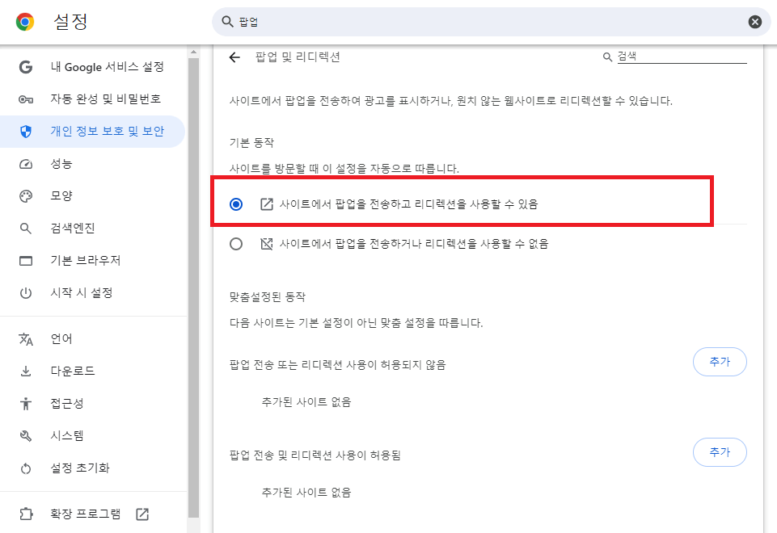Add a site allowed to send pop-ups
Image resolution: width=777 pixels, height=533 pixels.
(719, 452)
